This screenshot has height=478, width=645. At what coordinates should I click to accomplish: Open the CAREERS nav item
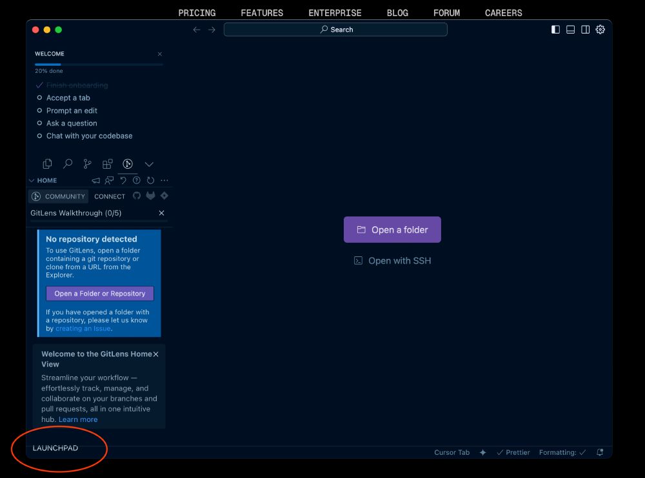(x=503, y=13)
